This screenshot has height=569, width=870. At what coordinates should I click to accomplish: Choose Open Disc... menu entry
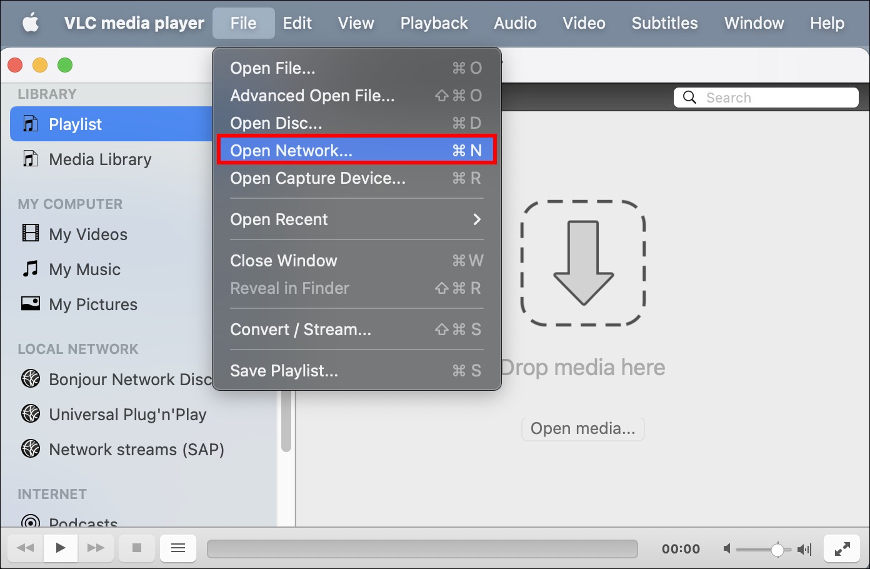coord(356,123)
